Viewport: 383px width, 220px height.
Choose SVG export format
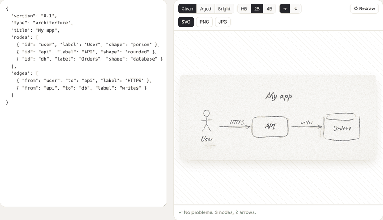pyautogui.click(x=186, y=22)
